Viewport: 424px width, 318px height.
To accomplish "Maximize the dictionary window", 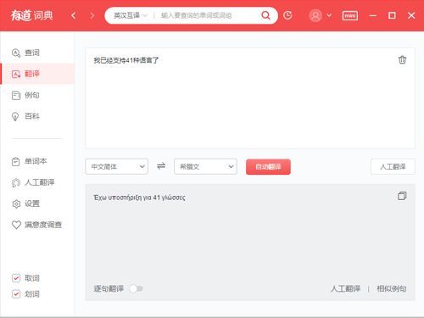I will click(392, 15).
